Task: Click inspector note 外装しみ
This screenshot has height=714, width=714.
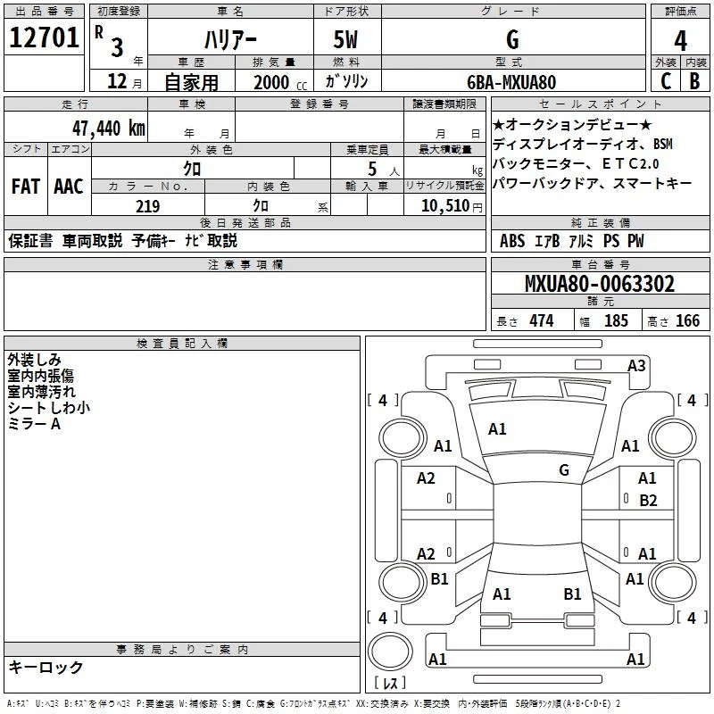Action: click(x=34, y=360)
